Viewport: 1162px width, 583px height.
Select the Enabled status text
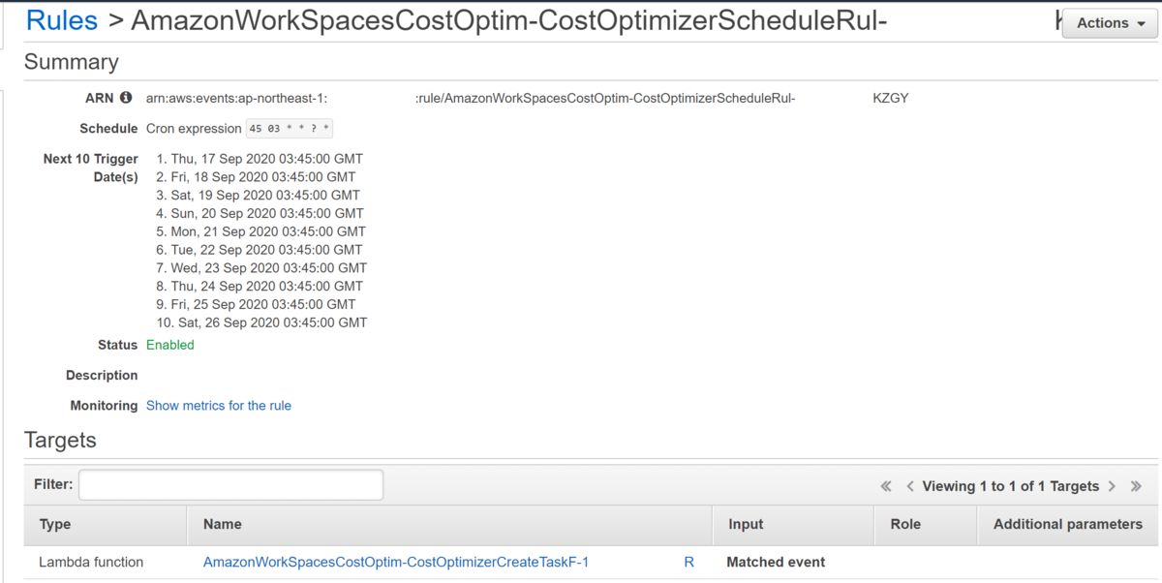[170, 345]
